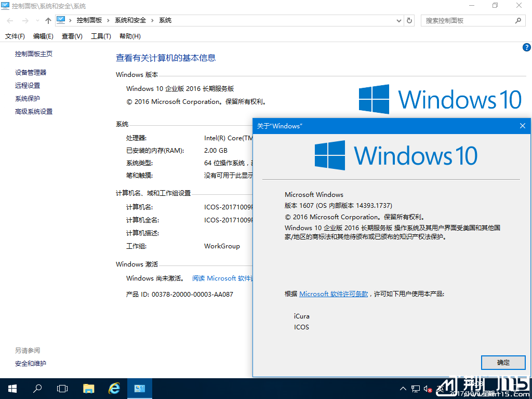This screenshot has width=532, height=399.
Task: Select product ID text 00378-20000-00003-AA087
Action: tap(192, 295)
